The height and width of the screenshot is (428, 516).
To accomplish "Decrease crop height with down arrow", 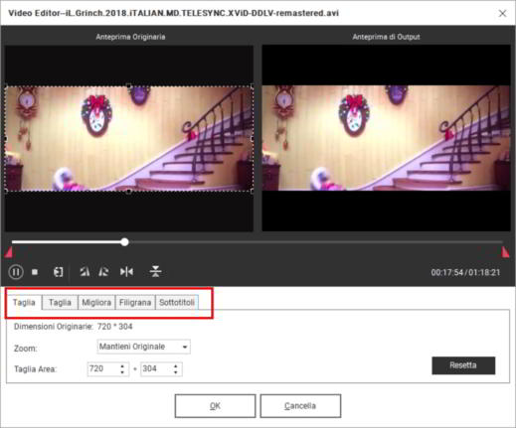I will coord(176,372).
